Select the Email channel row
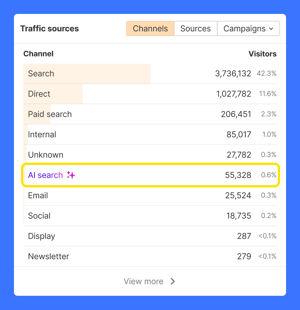 [x=150, y=196]
